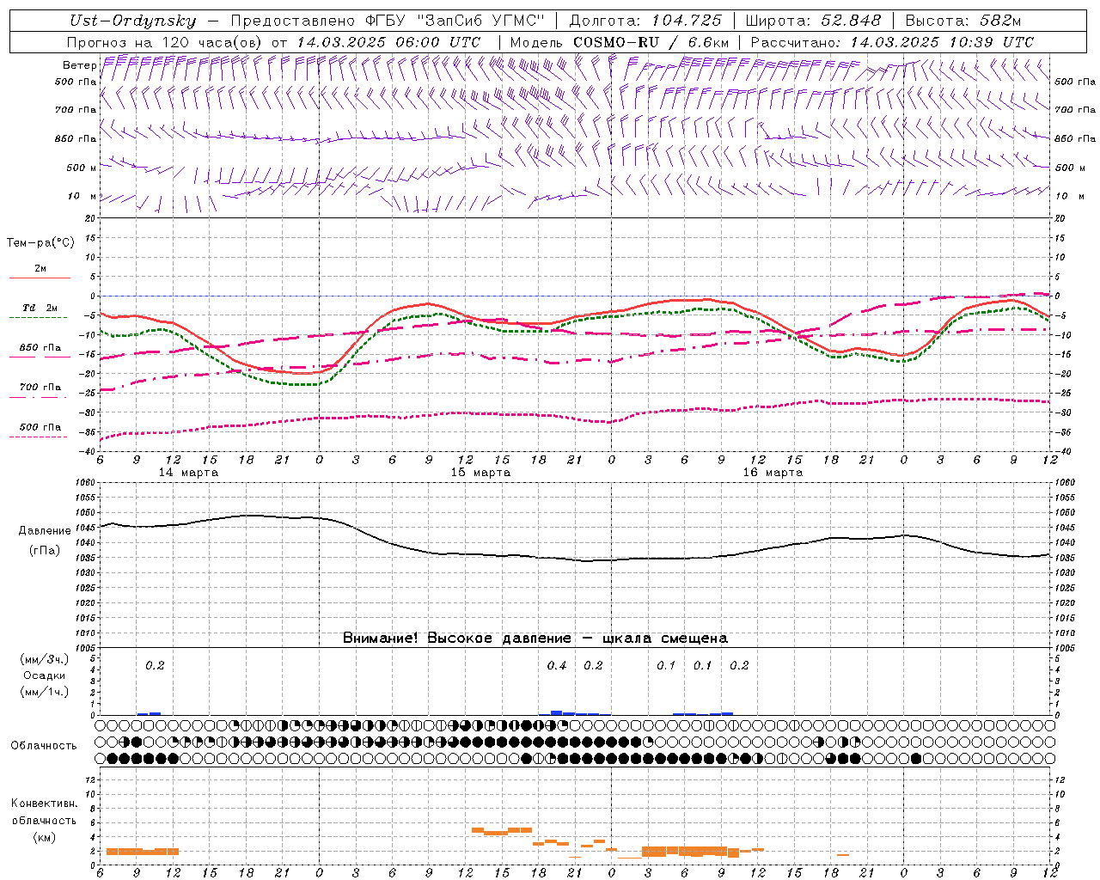This screenshot has width=1100, height=880.
Task: Click the 15 марта date label
Action: 480,473
